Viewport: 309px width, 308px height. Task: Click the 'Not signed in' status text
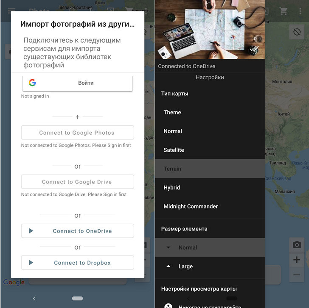click(35, 96)
